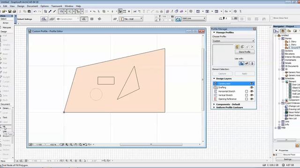Click the Project Map icon in Navigator
The height and width of the screenshot is (168, 300).
coord(283,31)
